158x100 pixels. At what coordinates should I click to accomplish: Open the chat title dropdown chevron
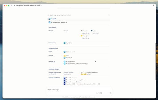point(41,6)
